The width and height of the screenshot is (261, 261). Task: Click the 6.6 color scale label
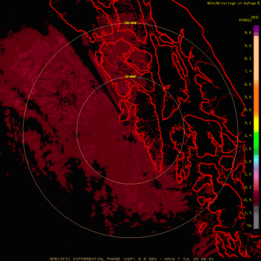pyautogui.click(x=248, y=84)
